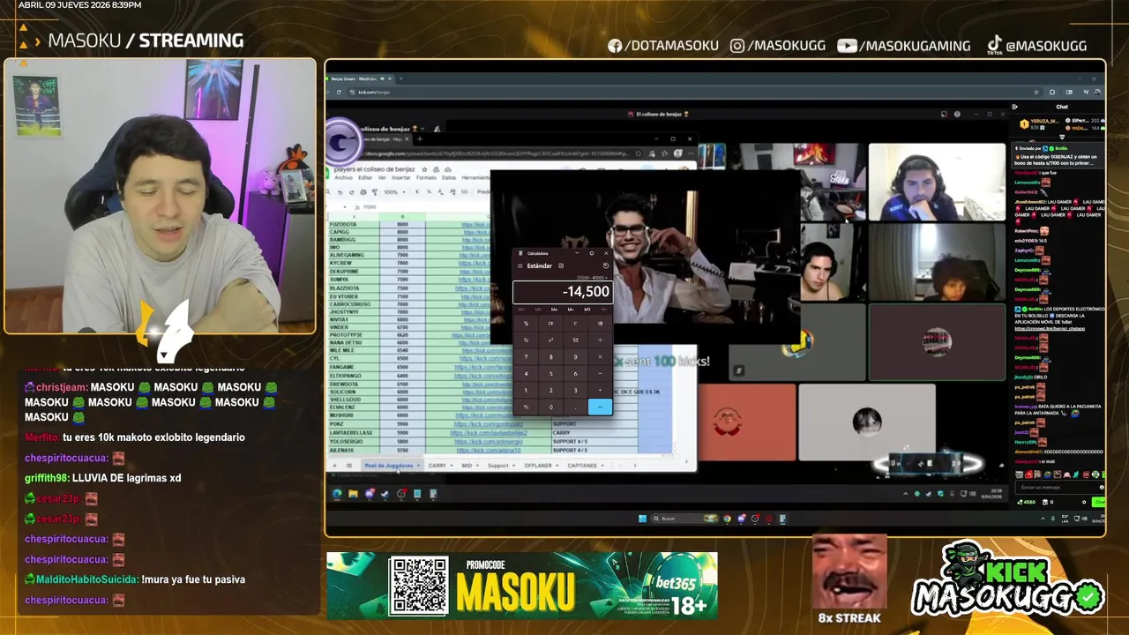Image resolution: width=1129 pixels, height=635 pixels.
Task: Click the divide key on calculator
Action: [600, 340]
